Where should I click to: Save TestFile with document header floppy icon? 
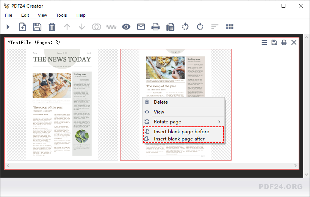click(x=274, y=43)
